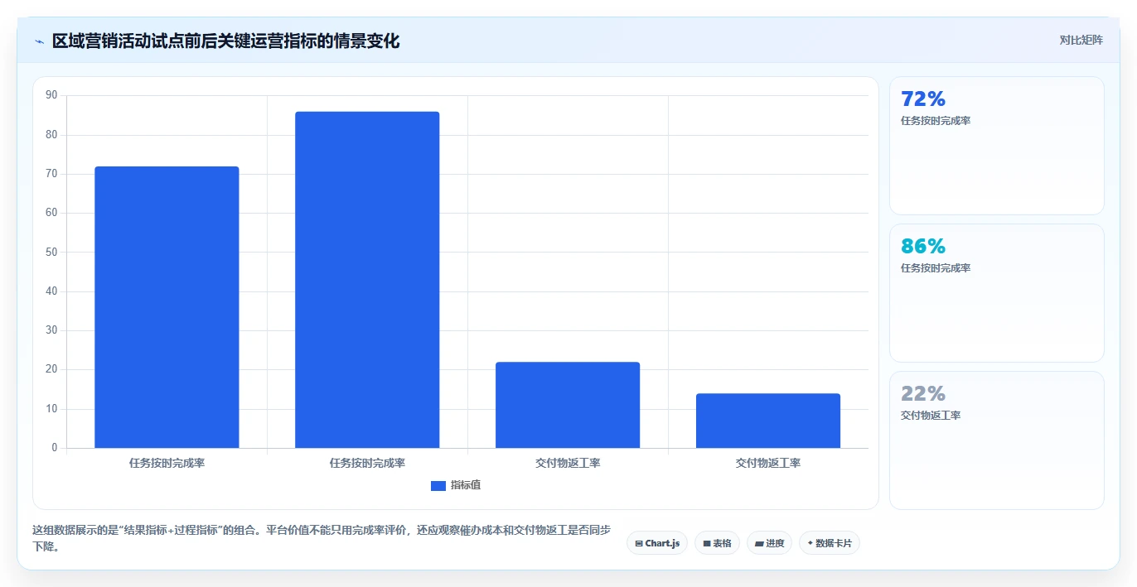Click the 对比矩阵 tag in the header
Screen dimensions: 1137x587
pyautogui.click(x=1081, y=40)
